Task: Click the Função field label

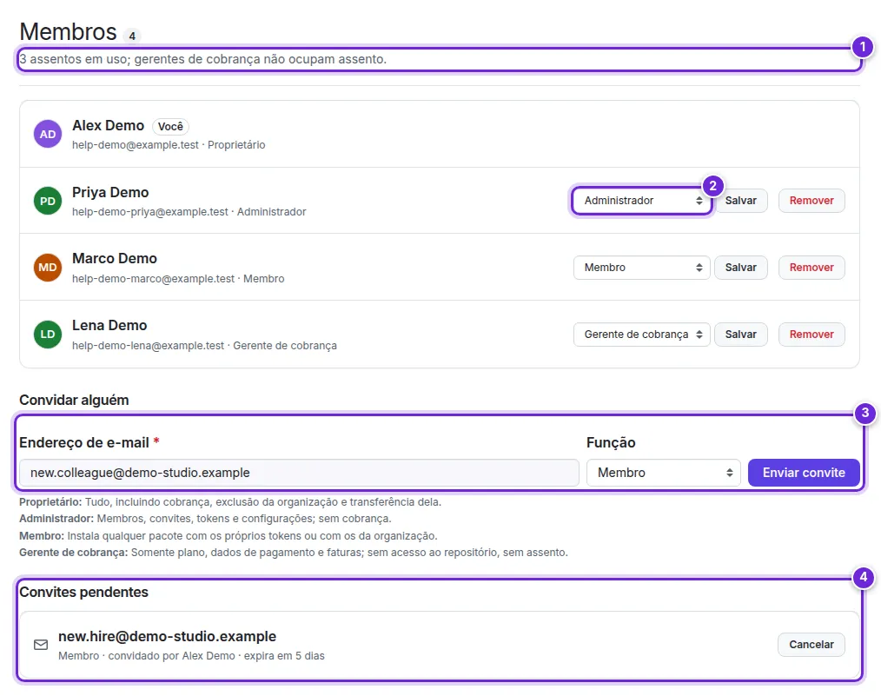Action: [x=611, y=442]
